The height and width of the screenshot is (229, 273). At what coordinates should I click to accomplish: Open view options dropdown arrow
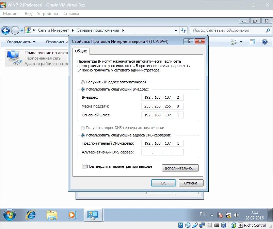pyautogui.click(x=241, y=42)
